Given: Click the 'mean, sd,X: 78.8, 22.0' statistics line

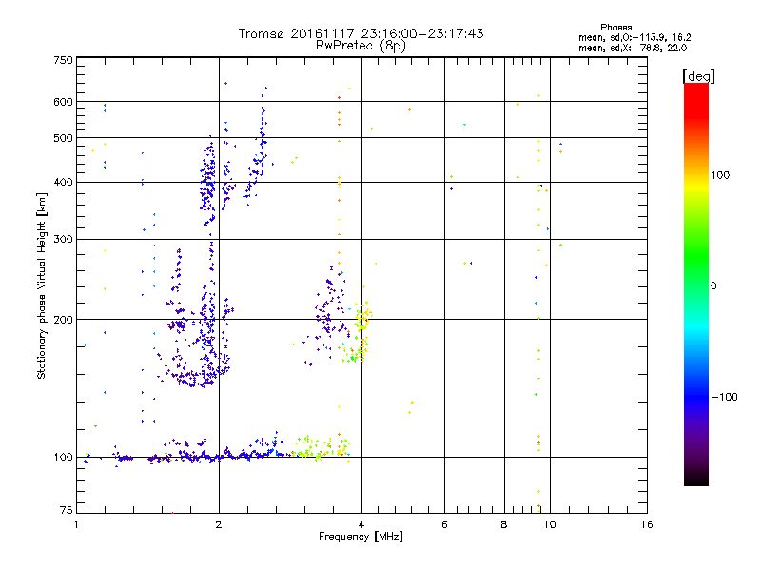Looking at the screenshot, I should coord(633,49).
